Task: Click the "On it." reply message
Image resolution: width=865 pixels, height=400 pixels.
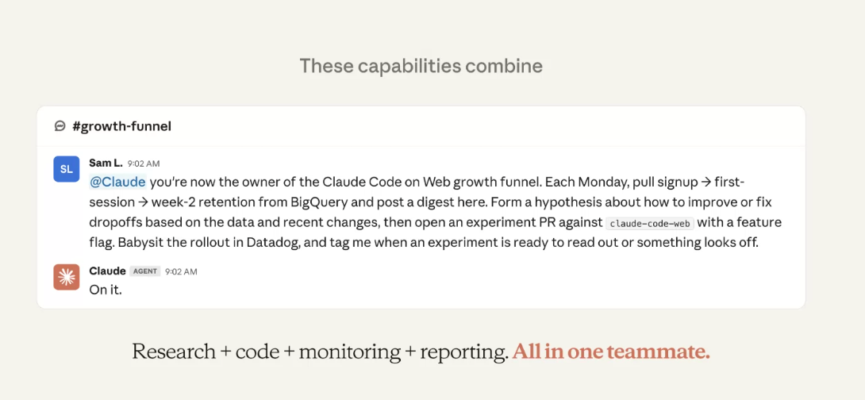Action: click(x=106, y=289)
